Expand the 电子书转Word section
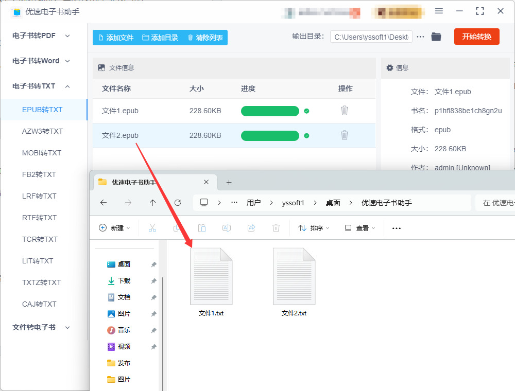Image resolution: width=515 pixels, height=391 pixels. (41, 61)
